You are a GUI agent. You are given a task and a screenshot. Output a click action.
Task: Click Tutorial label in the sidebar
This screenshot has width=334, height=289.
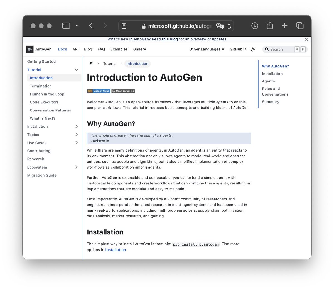click(x=34, y=70)
